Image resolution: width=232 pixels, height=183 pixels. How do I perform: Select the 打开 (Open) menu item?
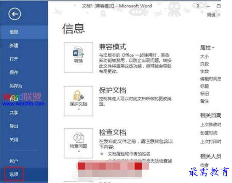pyautogui.click(x=24, y=59)
